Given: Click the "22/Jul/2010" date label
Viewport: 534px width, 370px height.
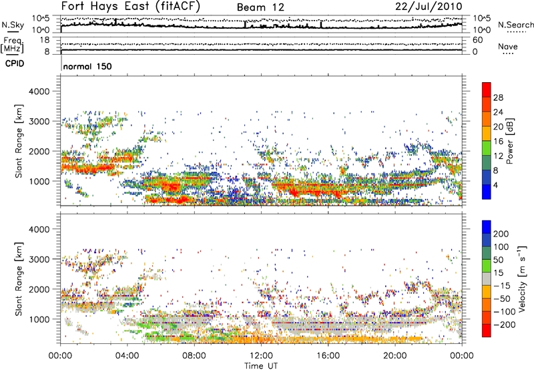Looking at the screenshot, I should (429, 7).
